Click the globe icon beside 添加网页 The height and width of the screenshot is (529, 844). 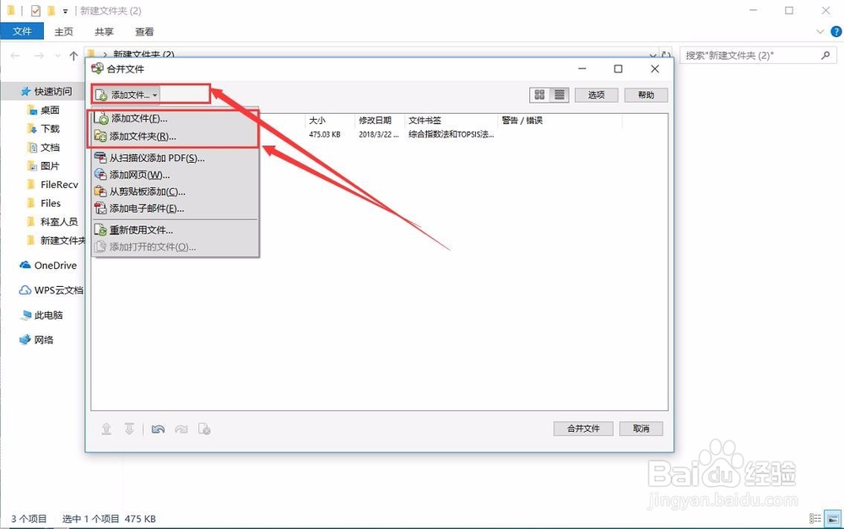pos(100,175)
